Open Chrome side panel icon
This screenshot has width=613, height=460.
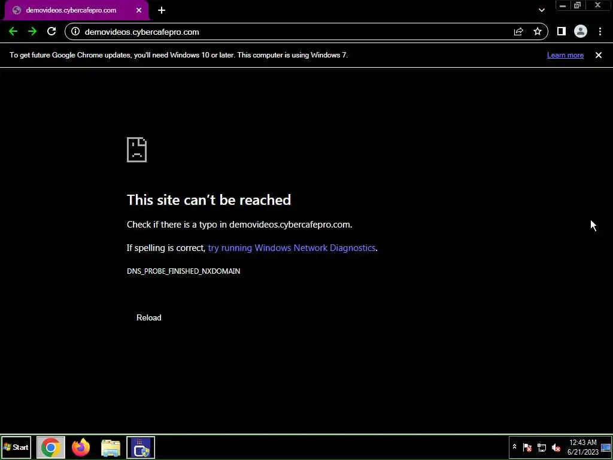pos(562,32)
